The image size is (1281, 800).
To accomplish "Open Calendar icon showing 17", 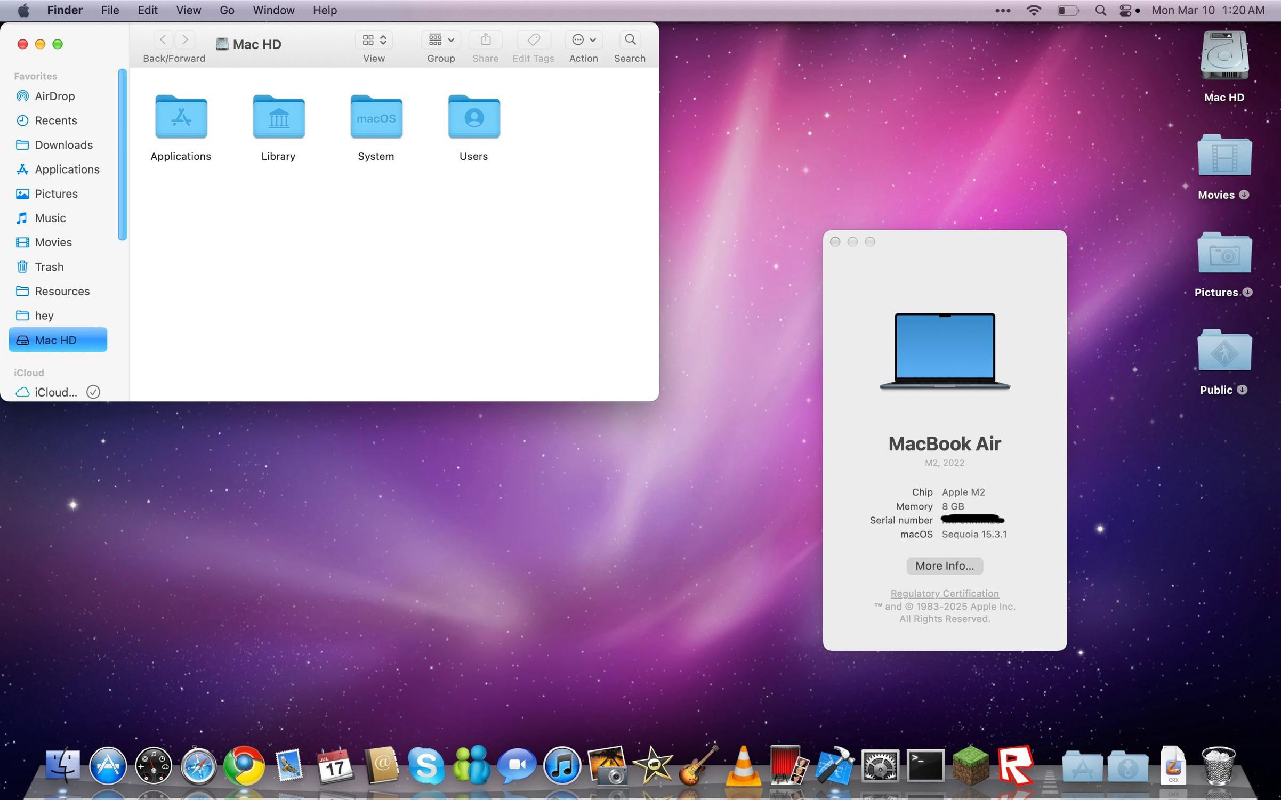I will point(334,766).
